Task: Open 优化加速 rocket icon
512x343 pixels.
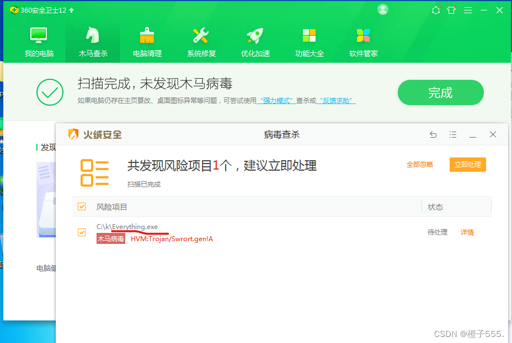Action: [x=255, y=42]
